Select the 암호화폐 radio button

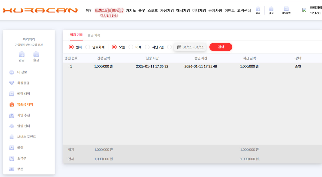click(88, 47)
